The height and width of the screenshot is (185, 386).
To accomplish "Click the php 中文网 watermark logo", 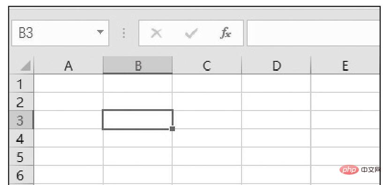I will (x=360, y=170).
